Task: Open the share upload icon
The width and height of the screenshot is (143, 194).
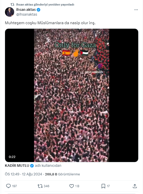Action: click(135, 186)
